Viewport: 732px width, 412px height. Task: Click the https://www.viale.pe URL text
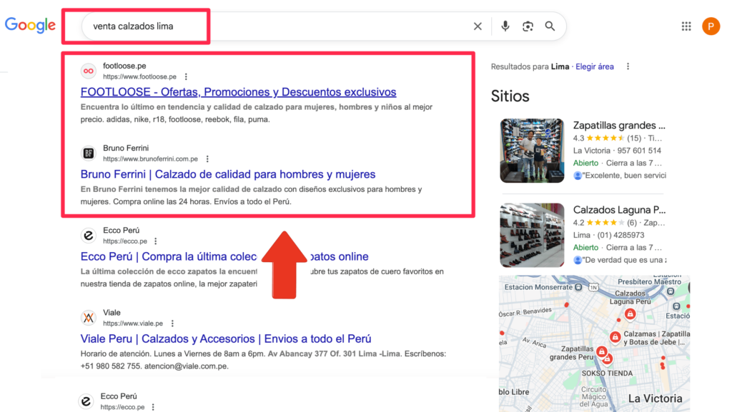(133, 323)
